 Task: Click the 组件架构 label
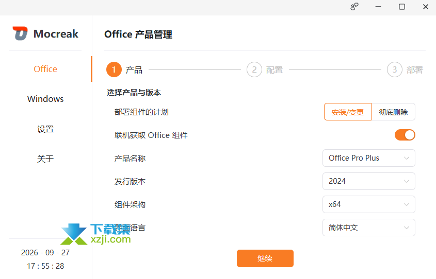pyautogui.click(x=130, y=205)
